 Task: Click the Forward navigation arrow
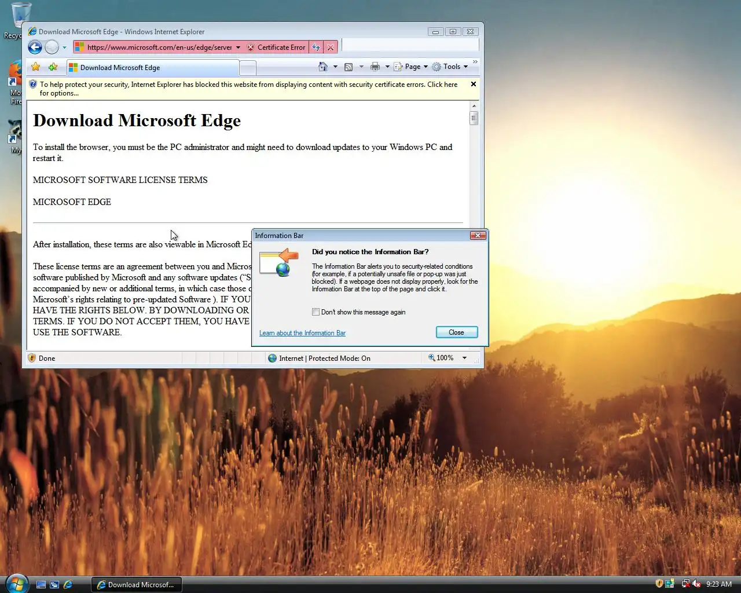(52, 47)
